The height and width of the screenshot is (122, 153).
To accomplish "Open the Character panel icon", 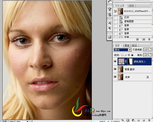I will [x=110, y=23].
